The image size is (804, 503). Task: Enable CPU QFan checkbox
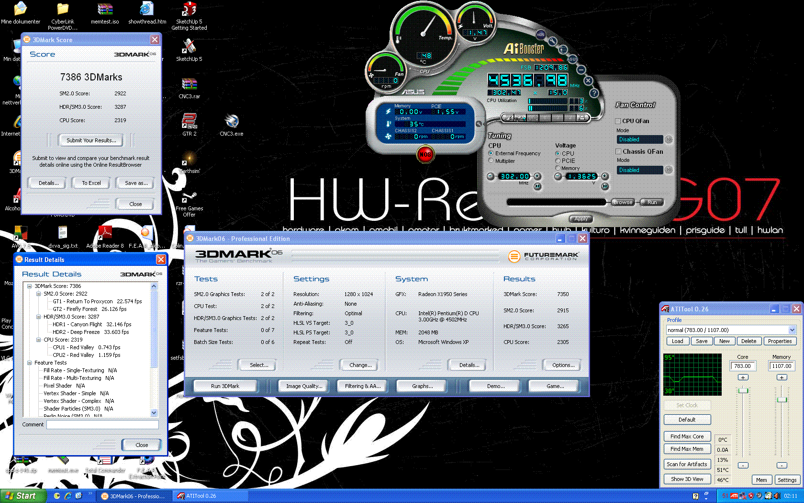coord(618,121)
